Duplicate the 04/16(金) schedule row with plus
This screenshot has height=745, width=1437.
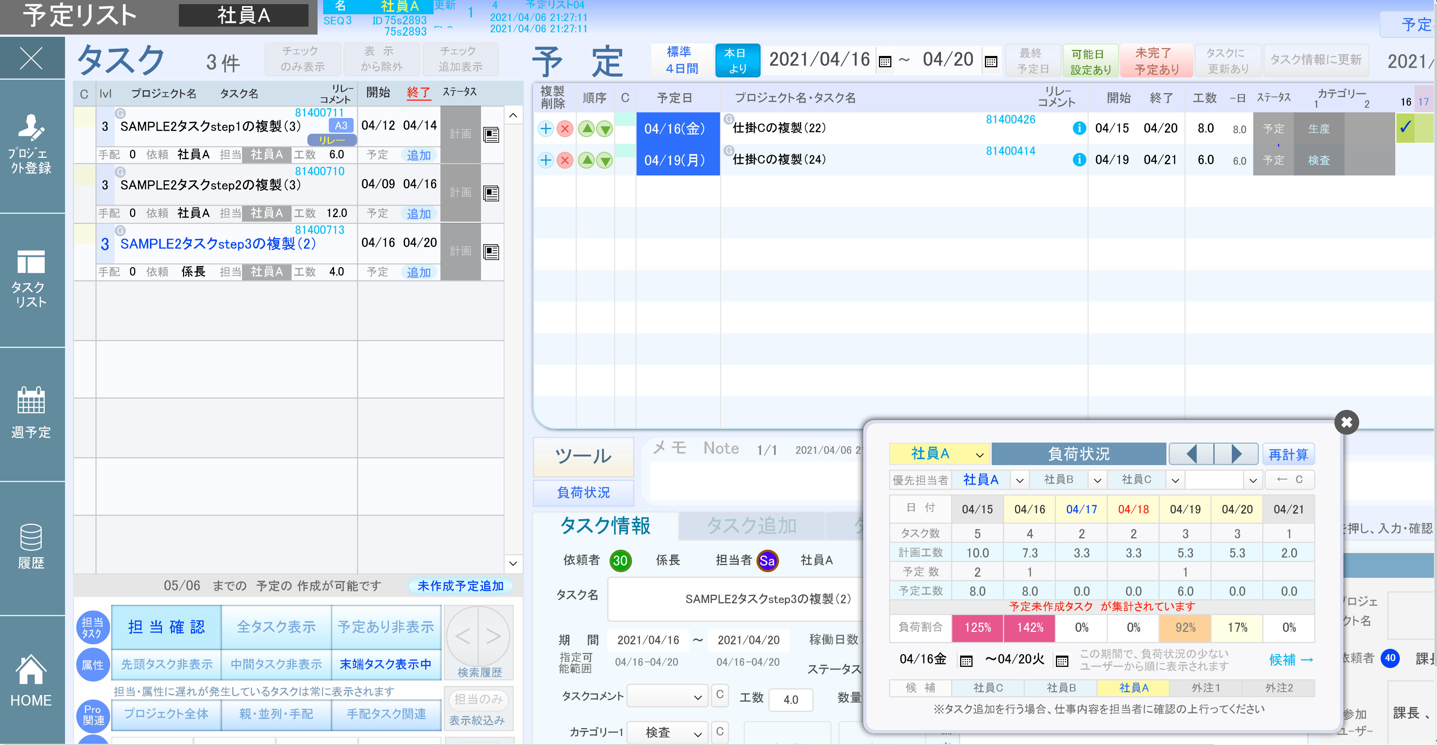click(546, 129)
